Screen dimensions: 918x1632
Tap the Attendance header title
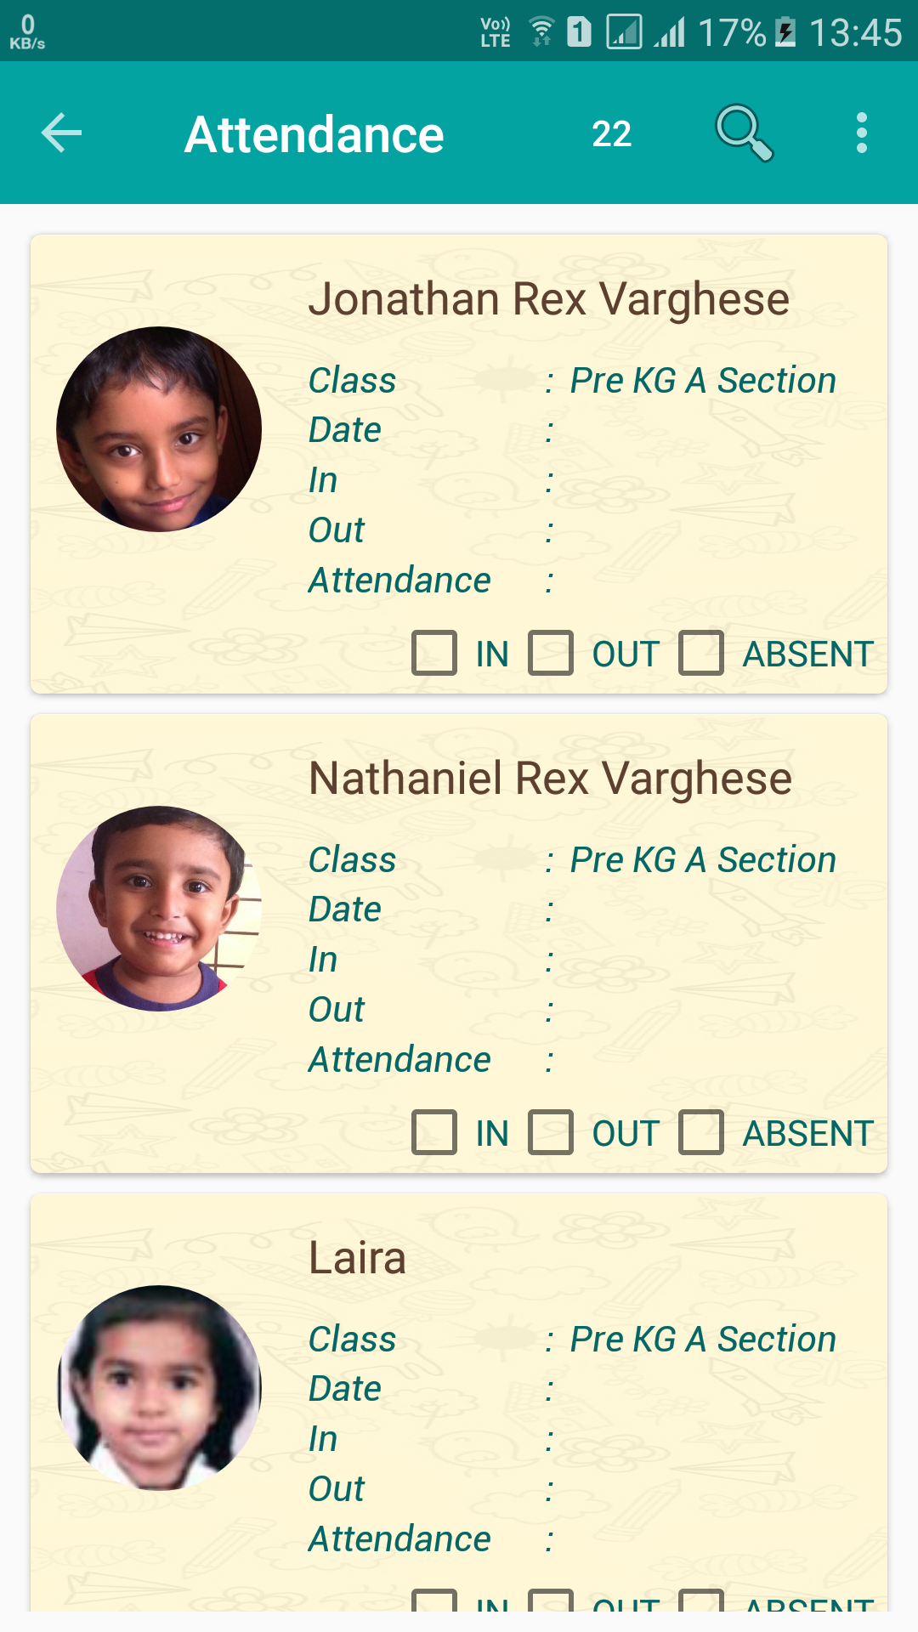point(314,134)
